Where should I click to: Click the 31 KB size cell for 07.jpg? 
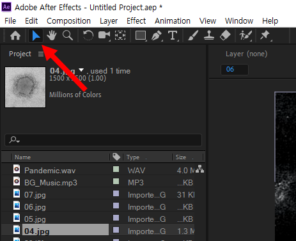point(185,195)
